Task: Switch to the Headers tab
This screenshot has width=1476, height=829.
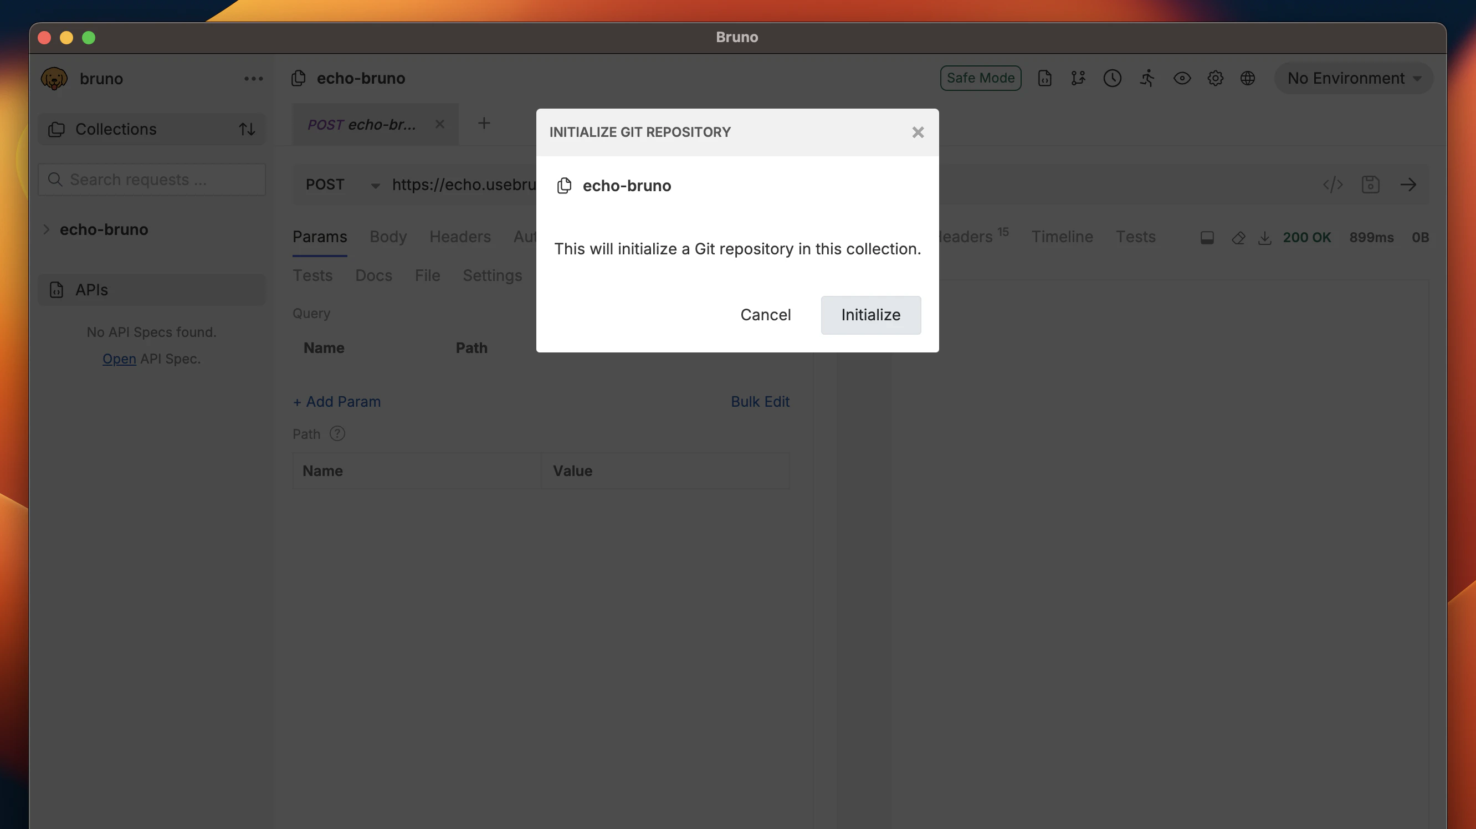Action: [459, 237]
